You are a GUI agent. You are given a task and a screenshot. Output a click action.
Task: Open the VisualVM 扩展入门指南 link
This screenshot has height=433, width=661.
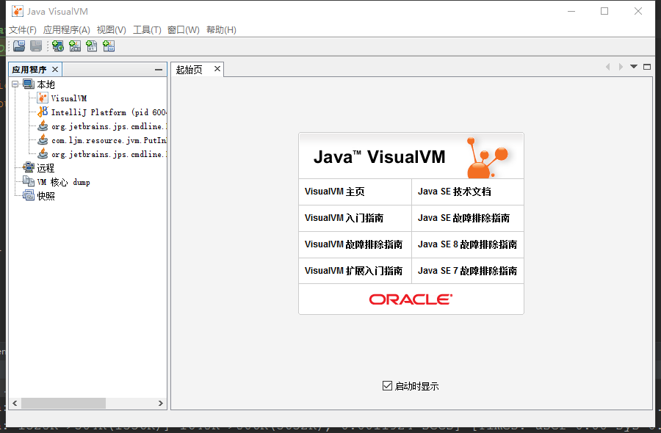(355, 271)
